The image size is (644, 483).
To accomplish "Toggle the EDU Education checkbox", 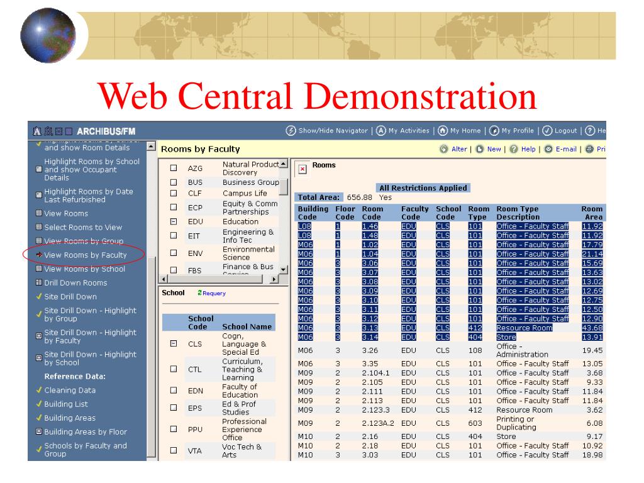I will coord(174,221).
